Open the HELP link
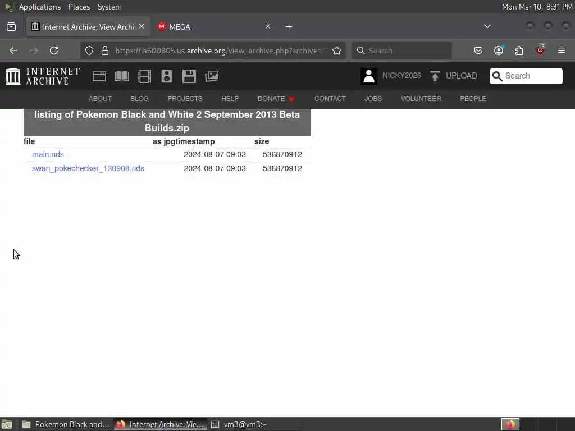 pos(230,99)
